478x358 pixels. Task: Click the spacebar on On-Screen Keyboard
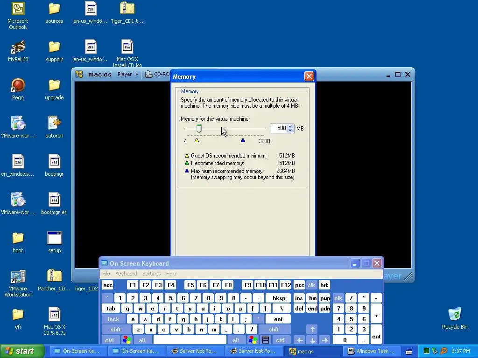190,340
